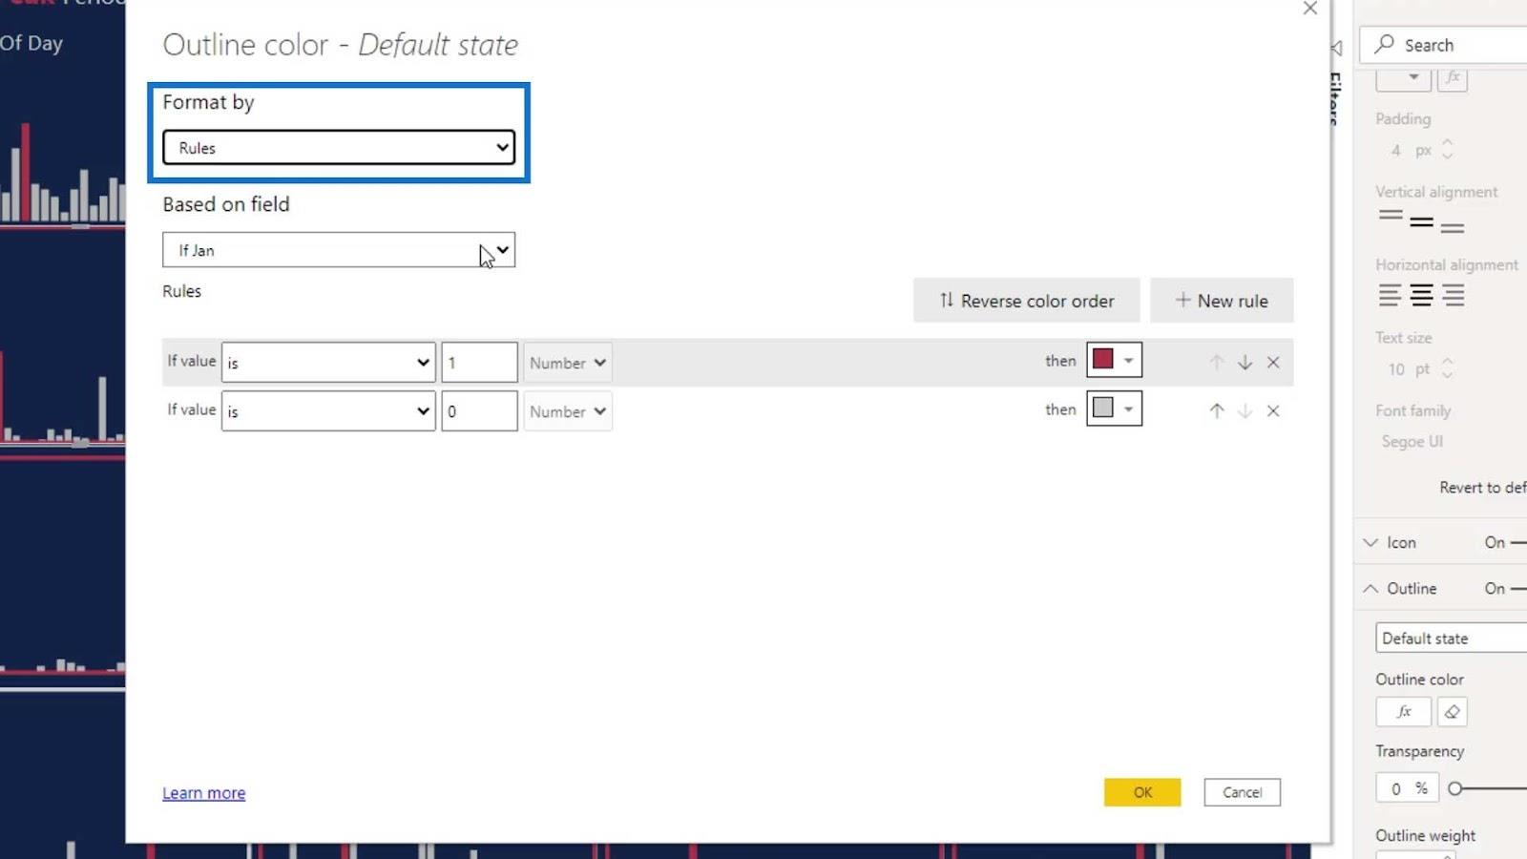Align text horizontally to the right
This screenshot has width=1527, height=859.
(1453, 296)
